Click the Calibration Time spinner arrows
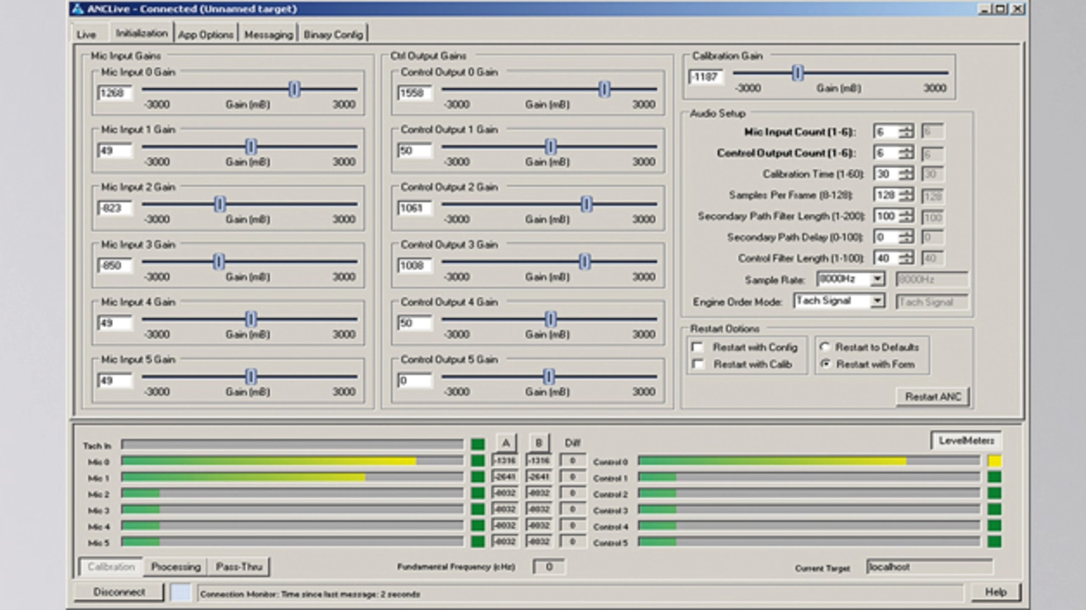Screen dimensions: 1086x610 (906, 174)
